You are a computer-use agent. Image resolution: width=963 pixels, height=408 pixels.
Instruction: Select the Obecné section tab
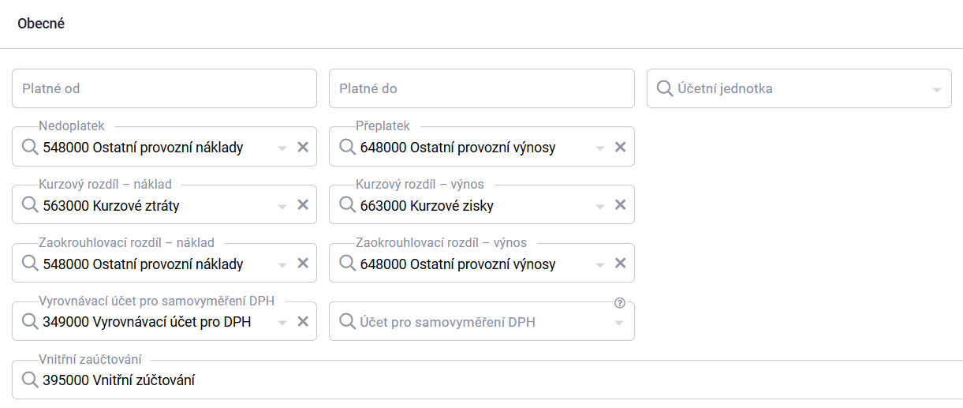[x=41, y=24]
